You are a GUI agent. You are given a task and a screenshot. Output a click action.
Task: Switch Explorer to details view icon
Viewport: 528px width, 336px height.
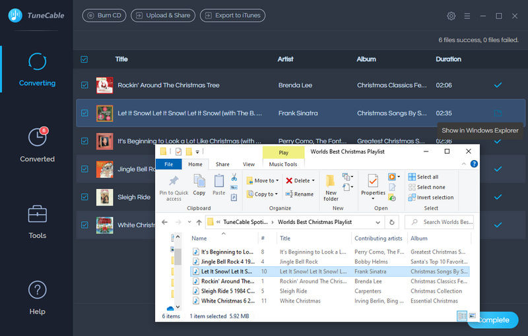462,316
